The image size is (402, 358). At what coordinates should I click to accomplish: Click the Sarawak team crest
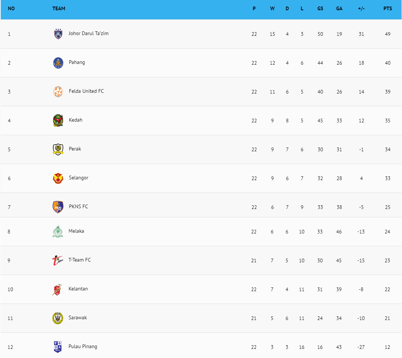point(58,318)
